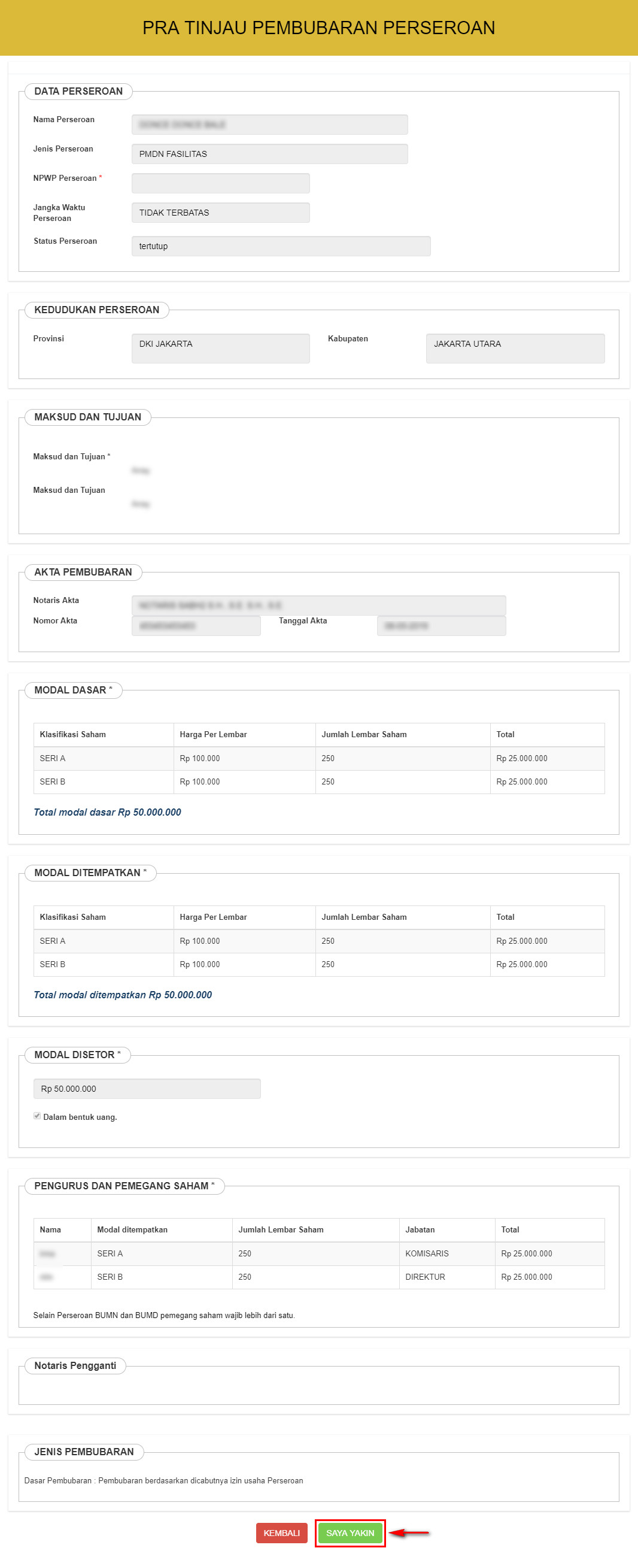This screenshot has height=1560, width=638.
Task: Select the Kabupaten field JAKARTA UTARA
Action: point(515,348)
